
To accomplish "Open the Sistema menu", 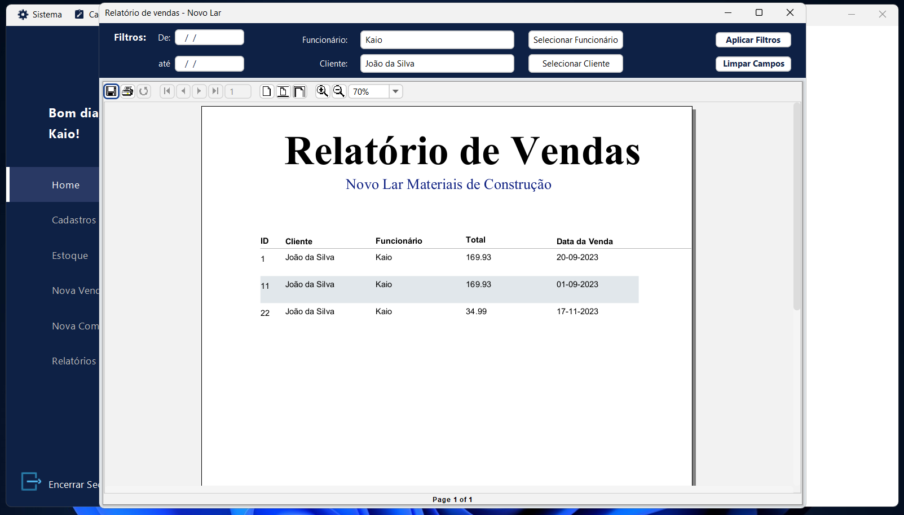I will 39,14.
